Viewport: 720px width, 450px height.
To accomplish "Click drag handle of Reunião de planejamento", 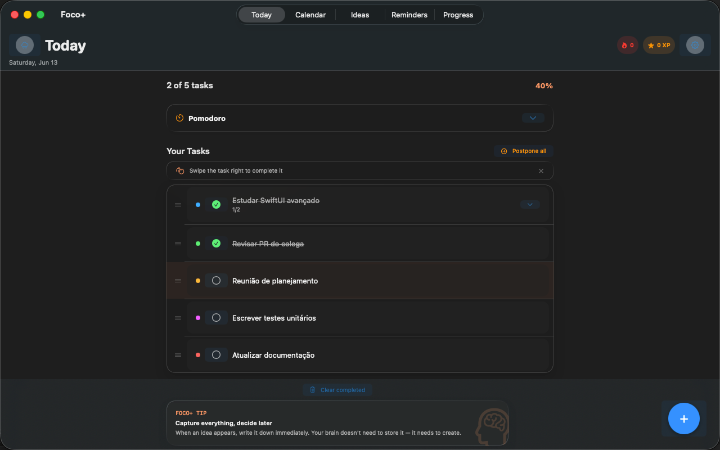I will click(178, 281).
